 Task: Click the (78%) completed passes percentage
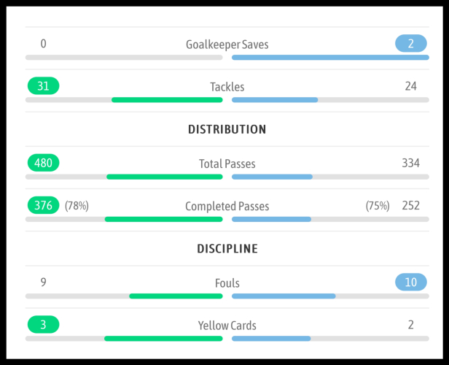coord(77,207)
